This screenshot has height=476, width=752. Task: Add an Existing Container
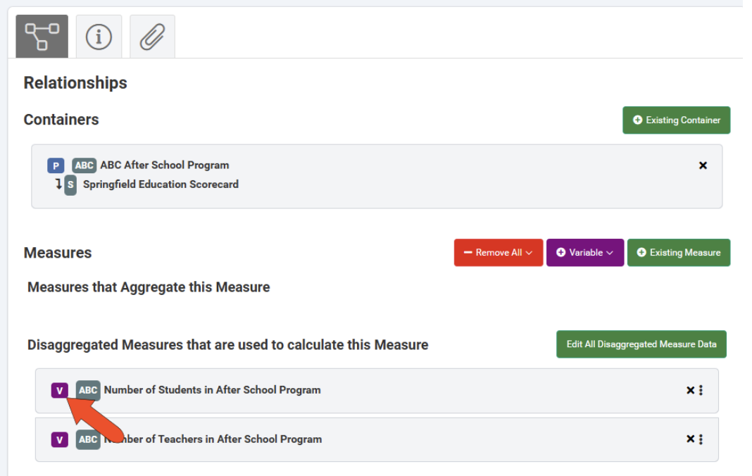(x=676, y=120)
